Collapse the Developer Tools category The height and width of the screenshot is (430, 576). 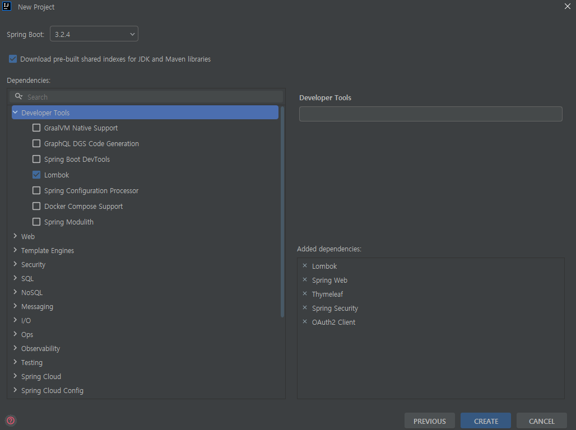15,113
